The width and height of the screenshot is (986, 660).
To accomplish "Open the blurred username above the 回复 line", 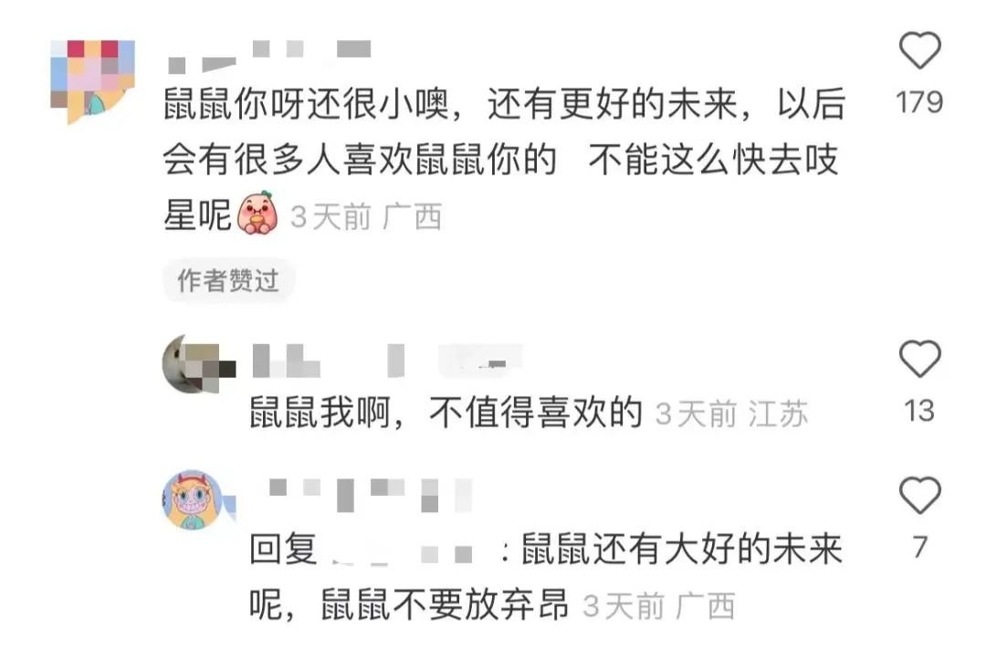I will point(371,495).
